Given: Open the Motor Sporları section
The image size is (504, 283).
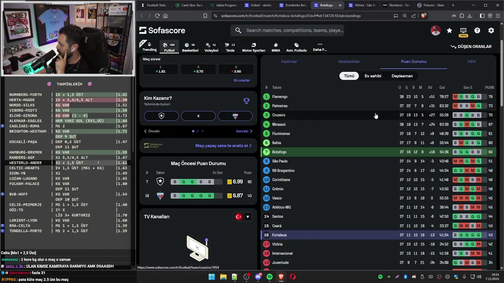Looking at the screenshot, I should point(254,47).
